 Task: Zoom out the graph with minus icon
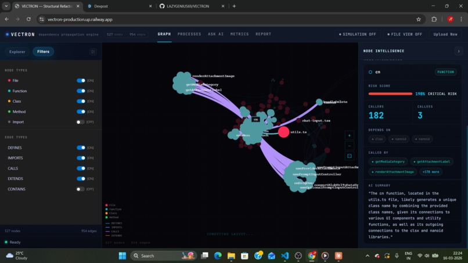click(349, 146)
